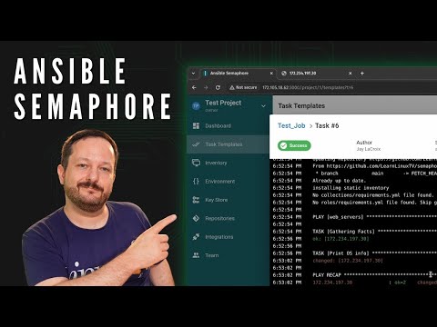Go forward with browser forward arrow
This screenshot has width=437, height=327.
point(206,87)
